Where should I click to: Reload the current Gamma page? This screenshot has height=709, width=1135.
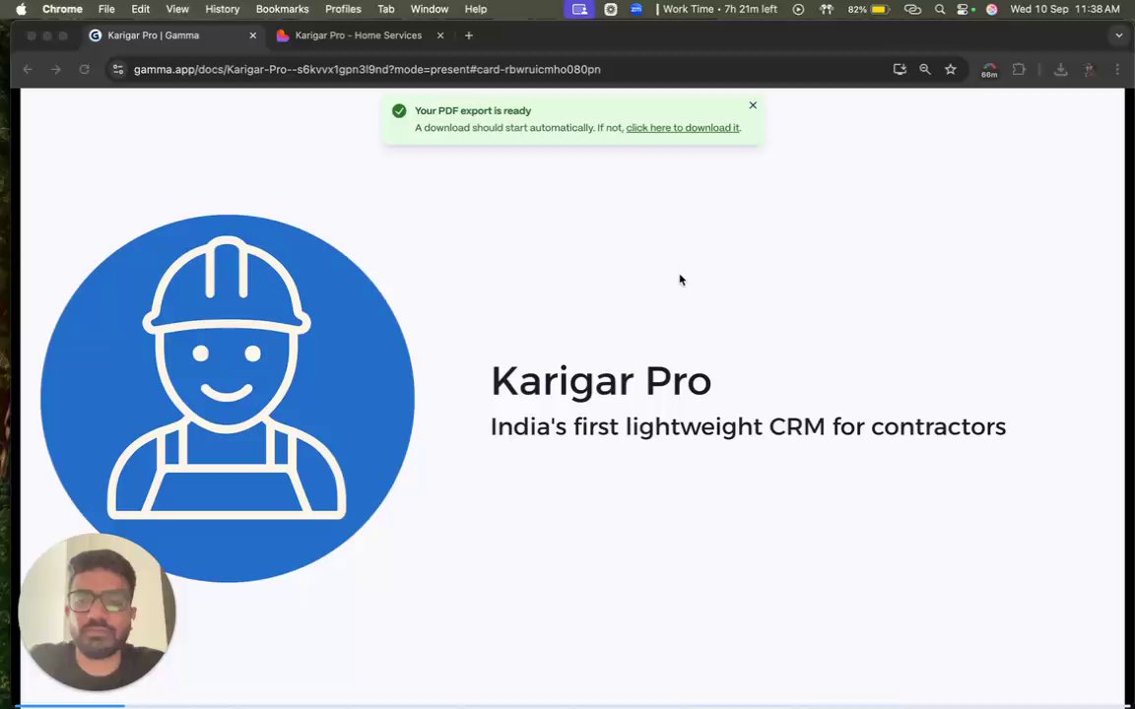(x=84, y=70)
